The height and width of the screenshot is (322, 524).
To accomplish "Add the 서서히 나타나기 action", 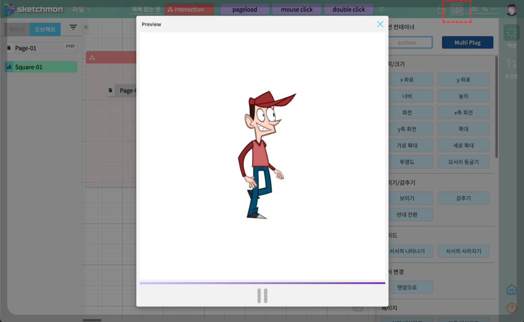I will click(411, 251).
